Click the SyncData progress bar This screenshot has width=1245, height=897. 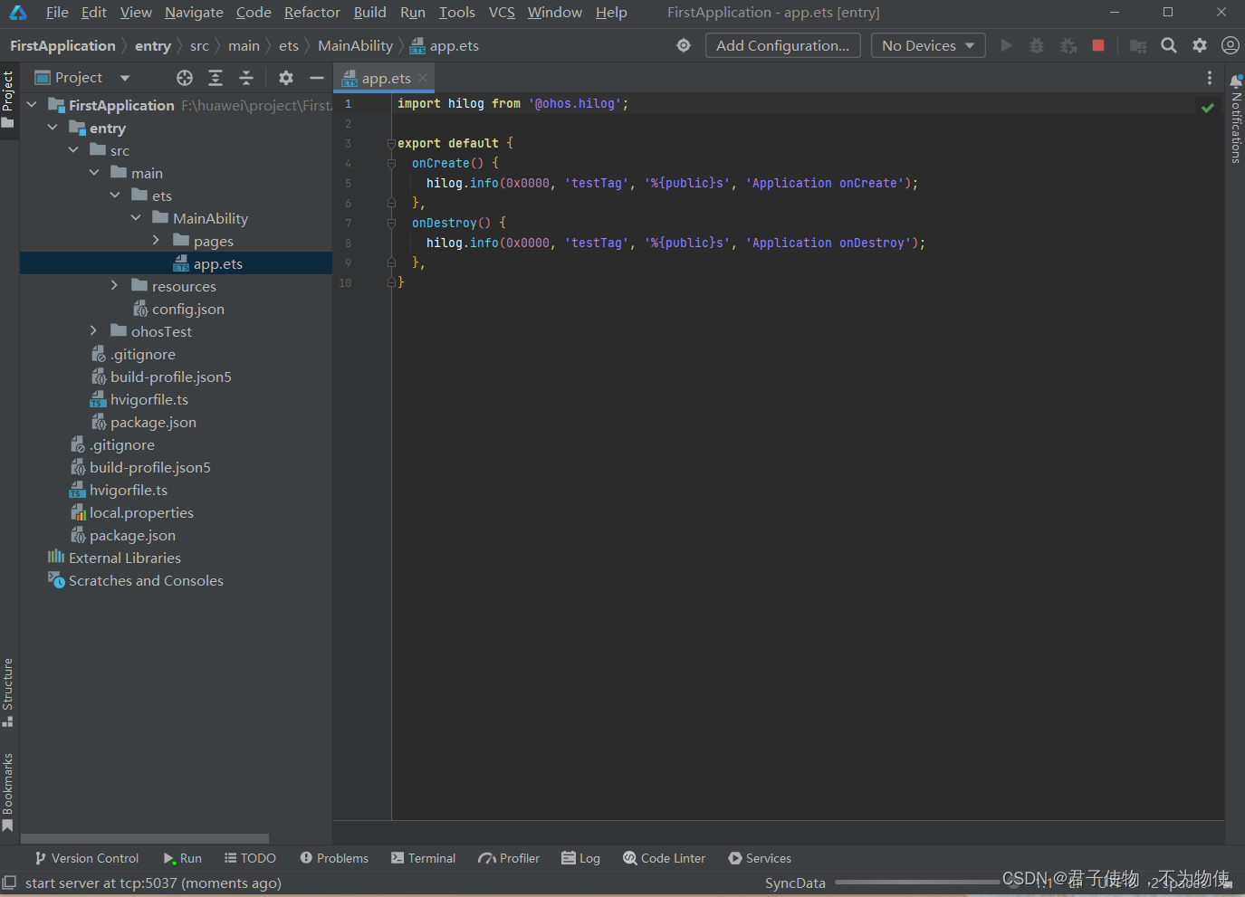pos(917,882)
